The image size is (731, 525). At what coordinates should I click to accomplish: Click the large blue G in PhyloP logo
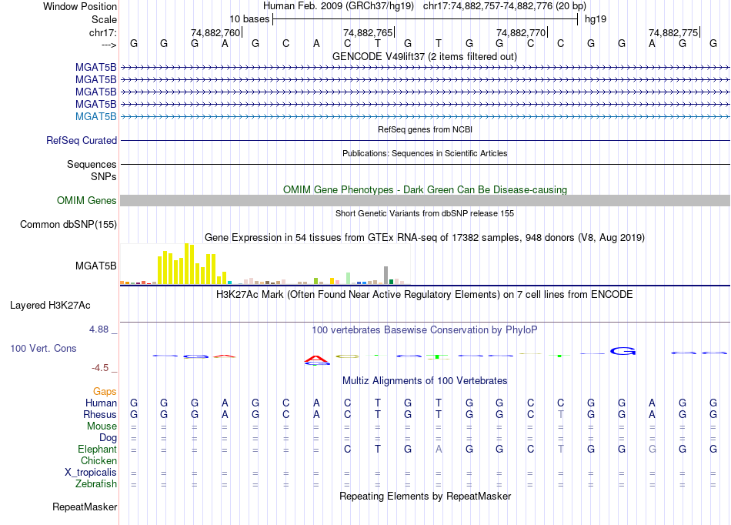click(x=623, y=350)
